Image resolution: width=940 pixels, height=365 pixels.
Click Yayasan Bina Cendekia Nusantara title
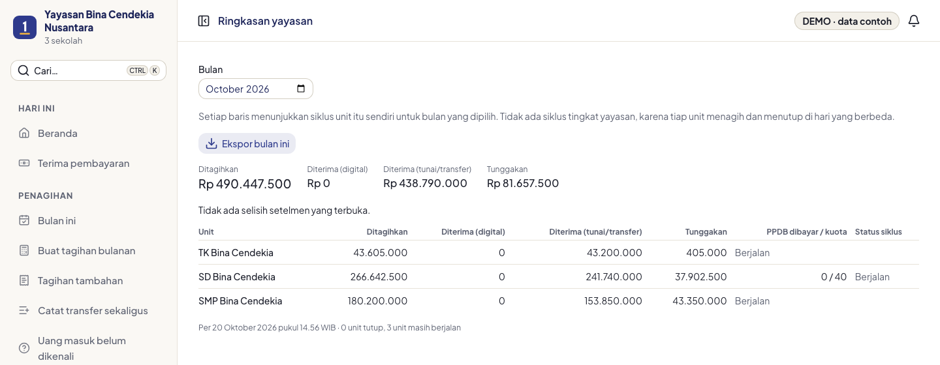click(x=99, y=21)
